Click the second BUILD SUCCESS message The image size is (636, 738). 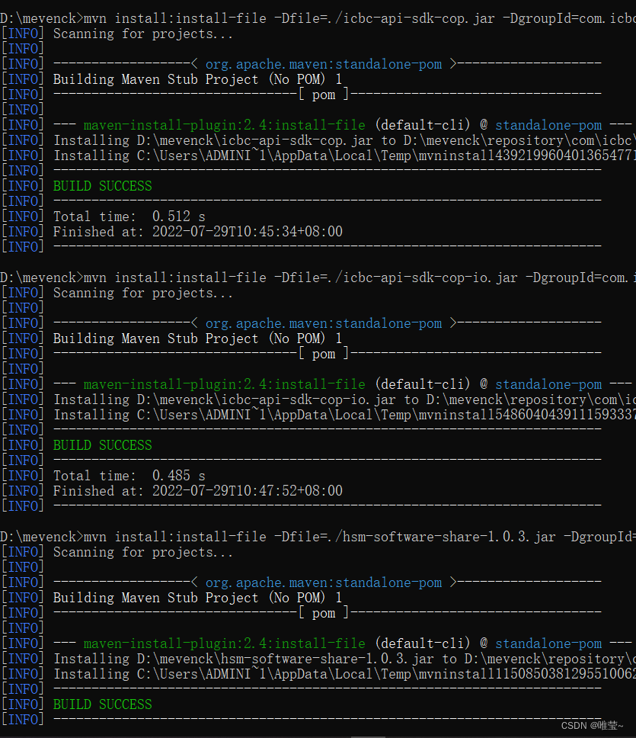pyautogui.click(x=102, y=444)
